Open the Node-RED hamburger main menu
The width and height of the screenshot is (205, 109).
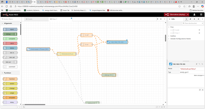pyautogui.click(x=201, y=14)
